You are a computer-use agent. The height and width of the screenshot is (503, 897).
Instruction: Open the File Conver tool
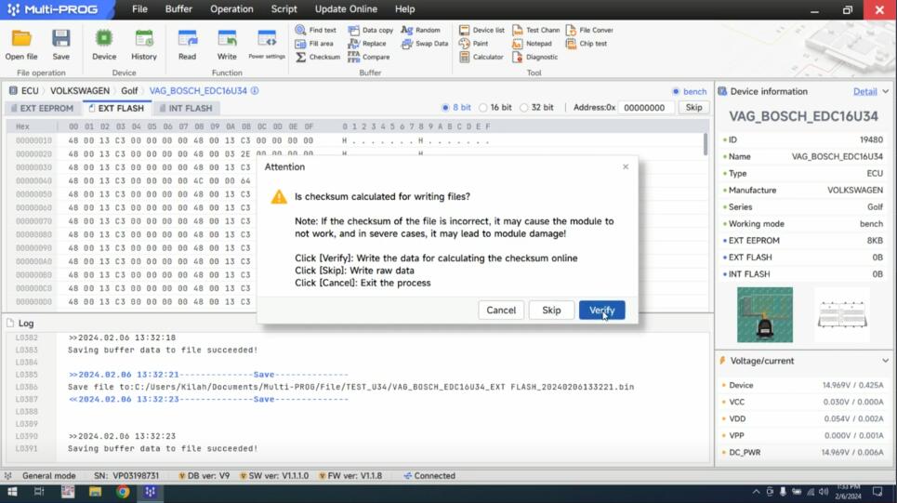click(589, 30)
